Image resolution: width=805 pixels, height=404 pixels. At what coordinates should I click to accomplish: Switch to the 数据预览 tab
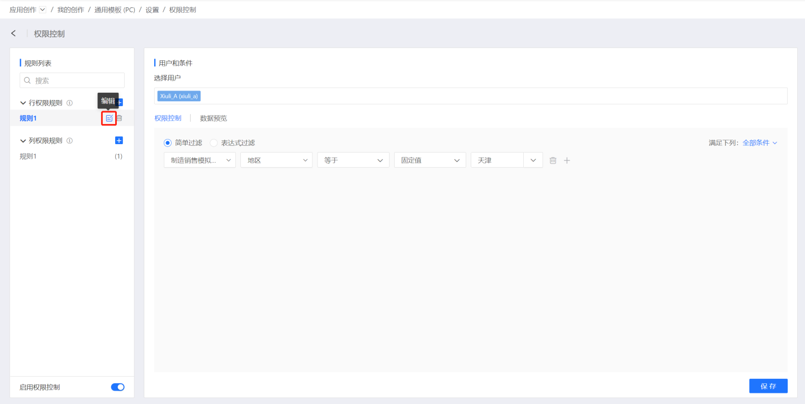point(214,118)
